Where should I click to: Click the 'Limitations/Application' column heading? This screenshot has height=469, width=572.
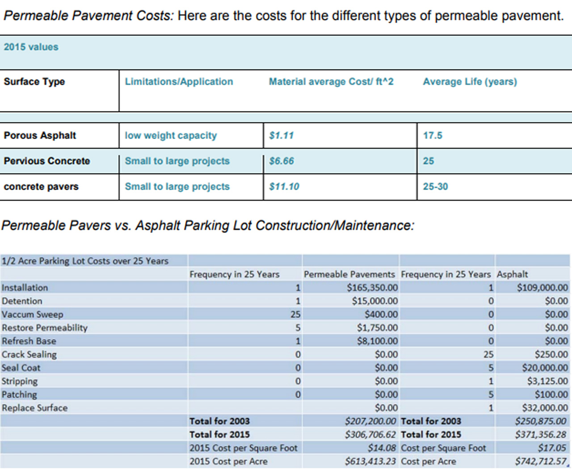[179, 82]
